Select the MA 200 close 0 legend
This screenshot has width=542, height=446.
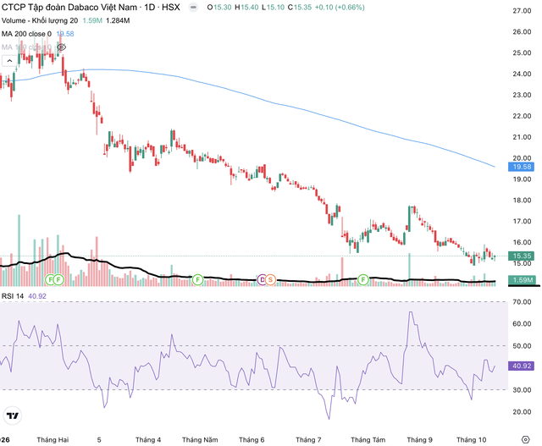tap(26, 34)
